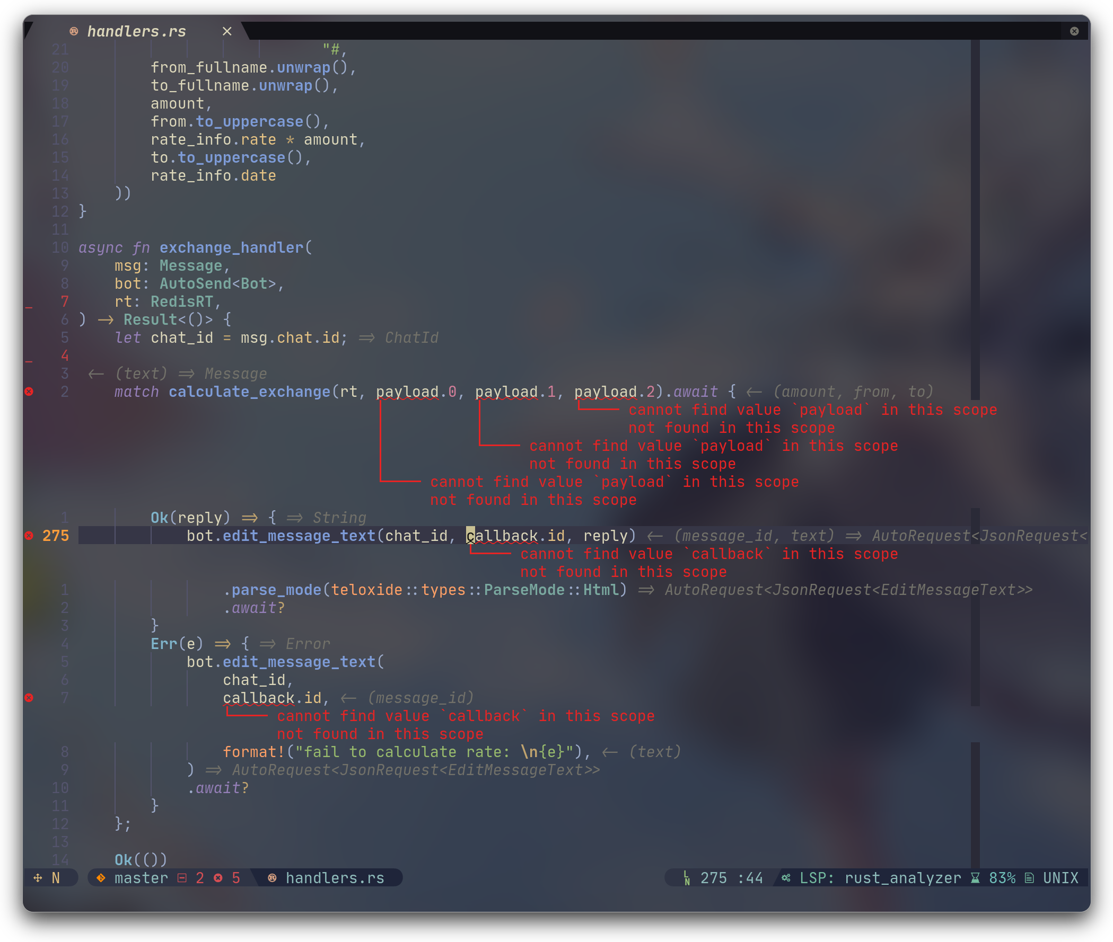1113x942 pixels.
Task: Close the handlers.rs tab
Action: 227,31
